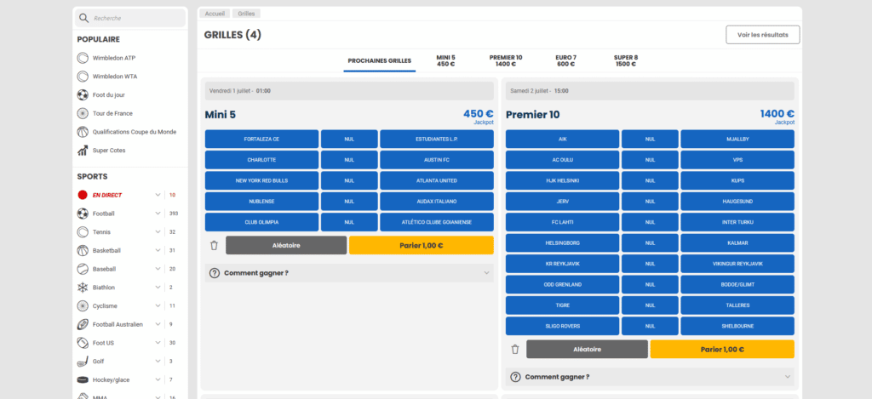Select the Tour de France wheel icon
Viewport: 872px width, 399px height.
click(x=83, y=113)
